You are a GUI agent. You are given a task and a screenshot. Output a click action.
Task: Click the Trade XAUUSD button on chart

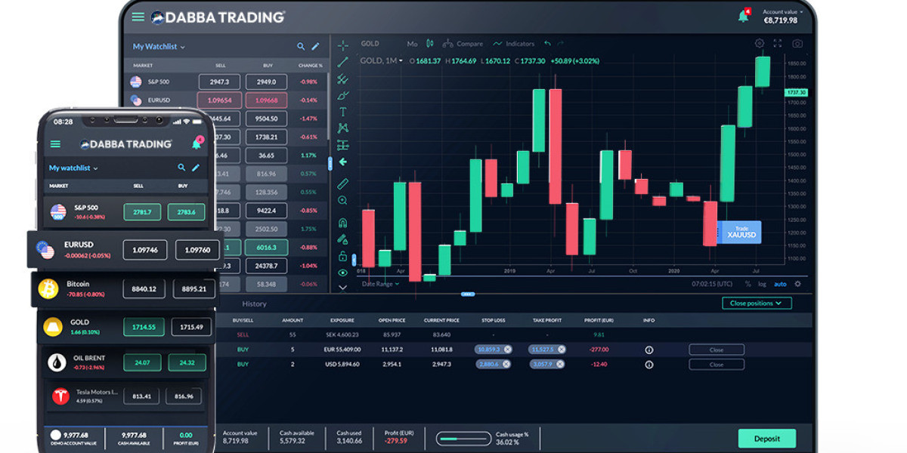[740, 232]
